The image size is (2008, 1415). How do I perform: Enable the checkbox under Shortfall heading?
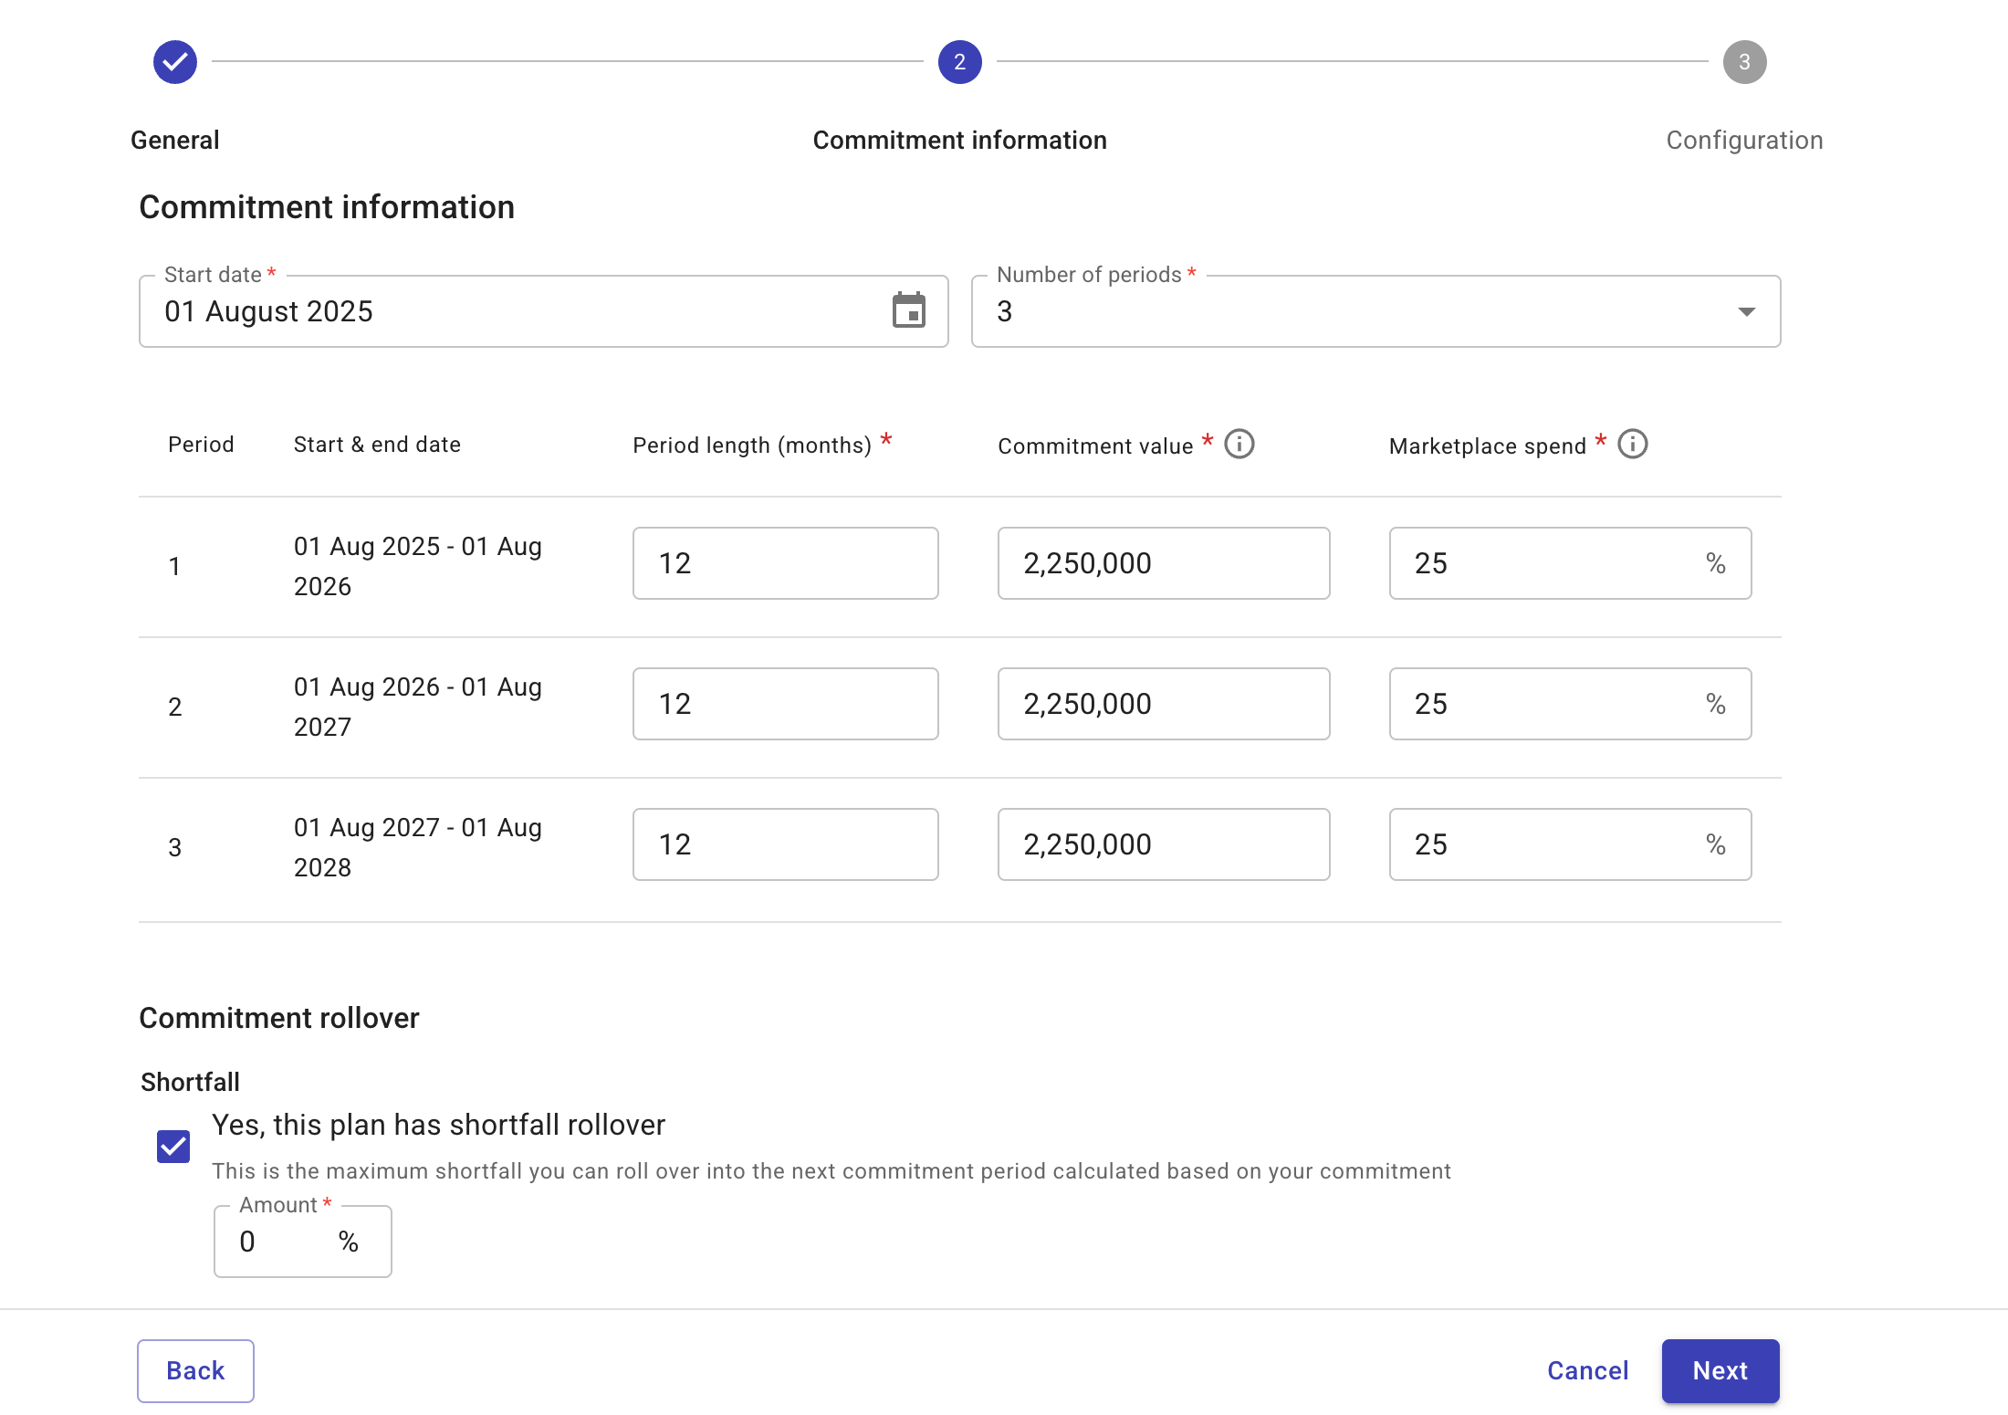173,1144
